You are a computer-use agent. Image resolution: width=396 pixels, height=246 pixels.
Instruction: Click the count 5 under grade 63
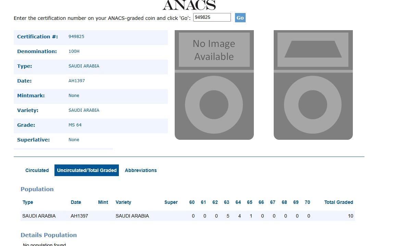tap(228, 216)
